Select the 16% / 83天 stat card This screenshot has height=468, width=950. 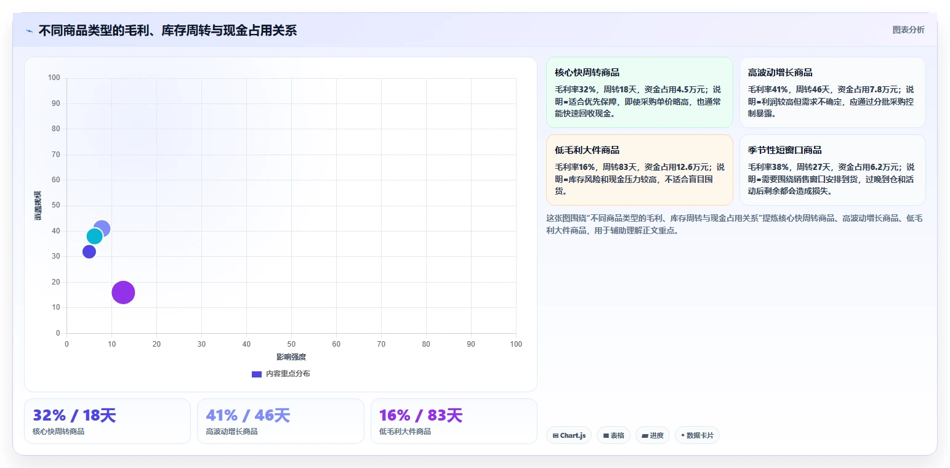coord(454,421)
